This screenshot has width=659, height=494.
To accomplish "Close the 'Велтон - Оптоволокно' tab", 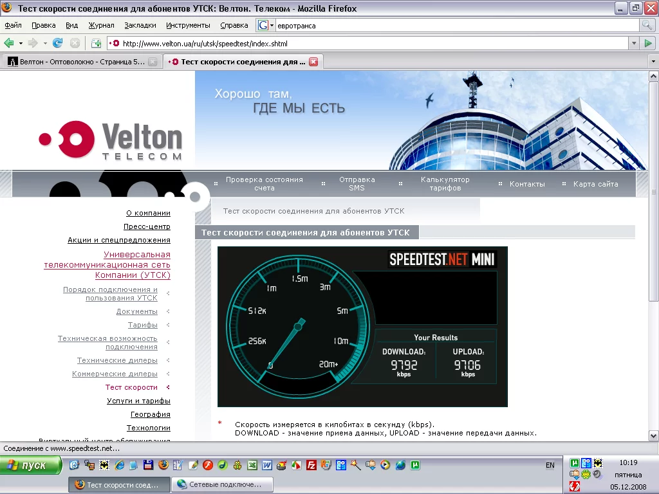I will pyautogui.click(x=153, y=62).
